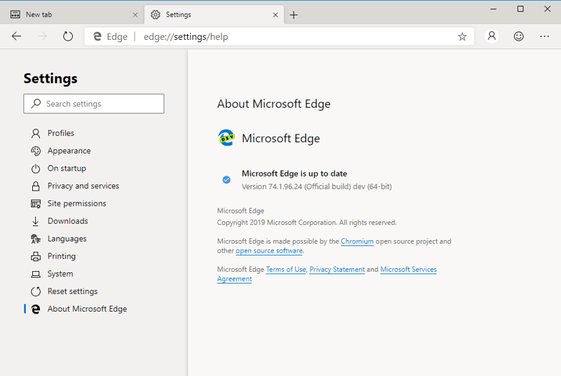Screen dimensions: 561x376
Task: Click the Languages icon in sidebar
Action: pos(36,239)
